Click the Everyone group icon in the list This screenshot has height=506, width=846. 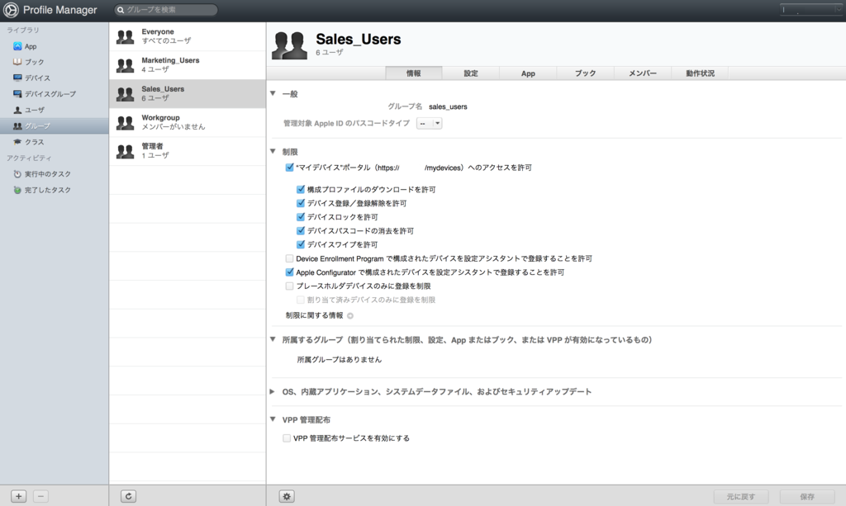[x=126, y=36]
